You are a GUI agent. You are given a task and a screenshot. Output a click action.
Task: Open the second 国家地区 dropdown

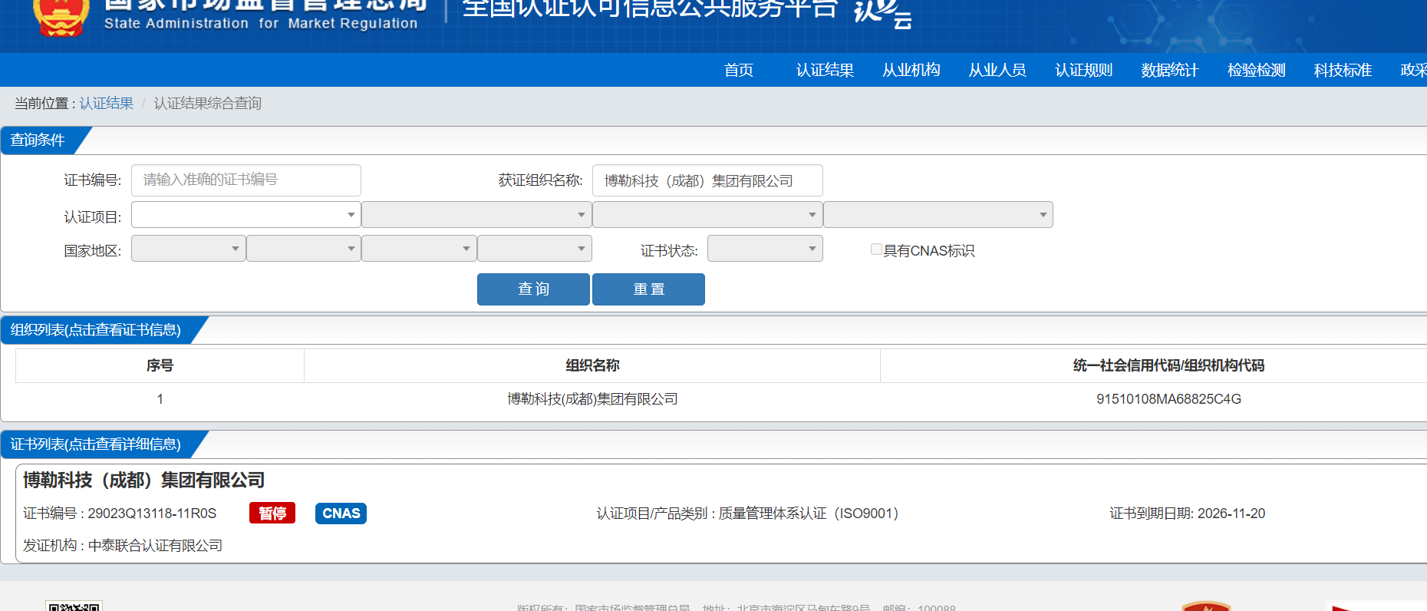coord(303,249)
